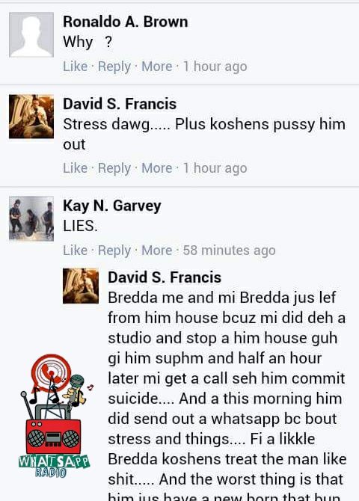359x501 pixels.
Task: Open David S. Francis name in nested reply
Action: point(165,277)
